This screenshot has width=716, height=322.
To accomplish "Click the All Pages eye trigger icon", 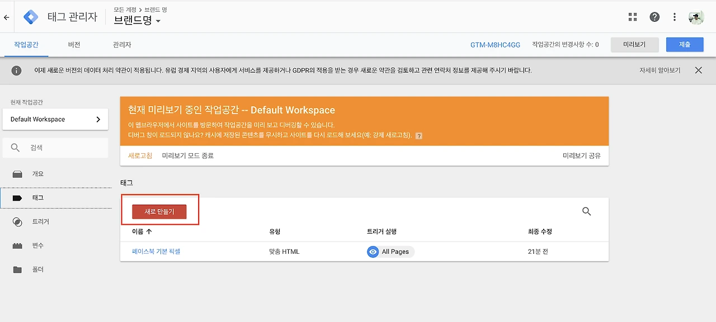I will click(373, 252).
